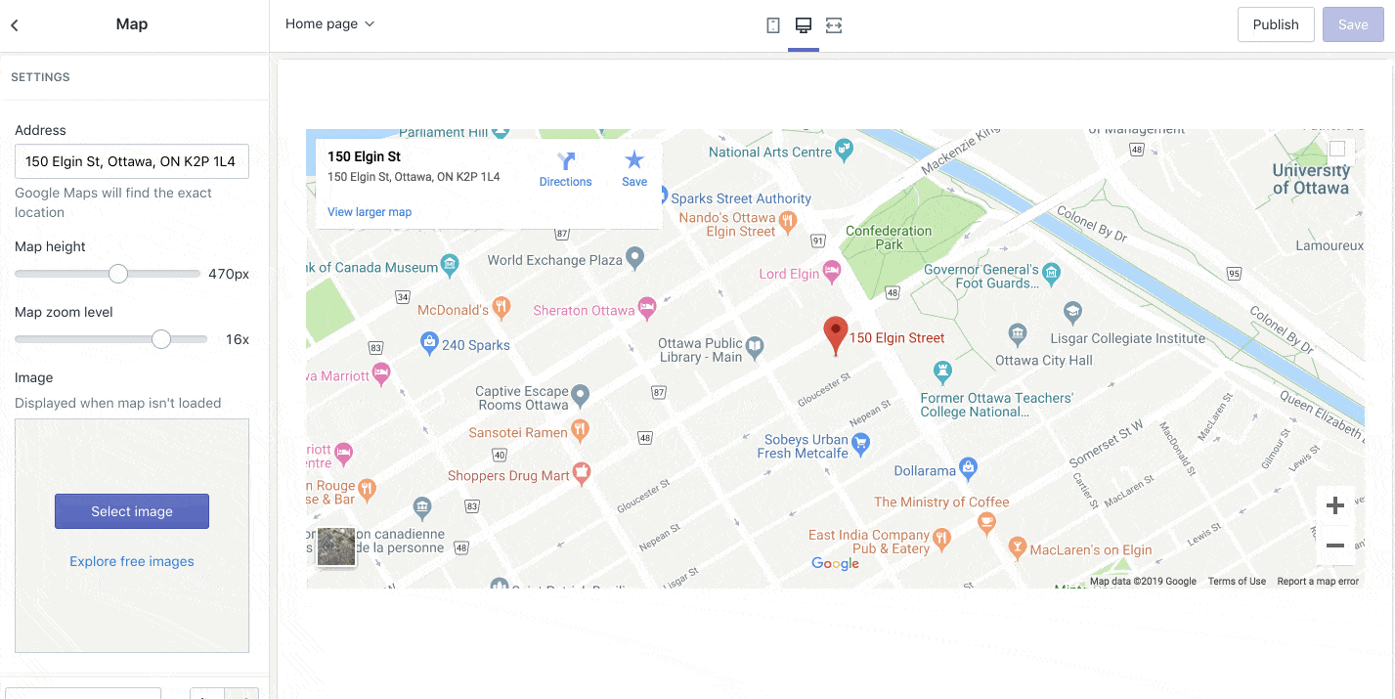The width and height of the screenshot is (1395, 699).
Task: Go back using the arrow beside Map
Action: tap(15, 25)
